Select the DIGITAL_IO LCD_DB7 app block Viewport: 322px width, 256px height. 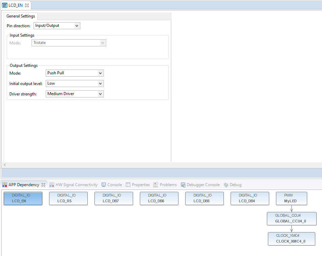(114, 199)
